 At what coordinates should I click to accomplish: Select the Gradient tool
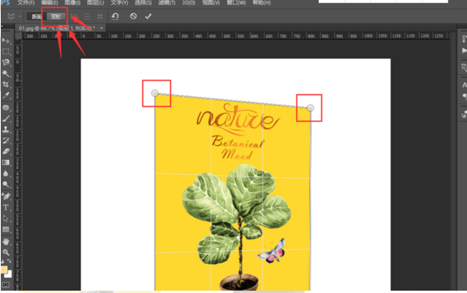pos(5,163)
